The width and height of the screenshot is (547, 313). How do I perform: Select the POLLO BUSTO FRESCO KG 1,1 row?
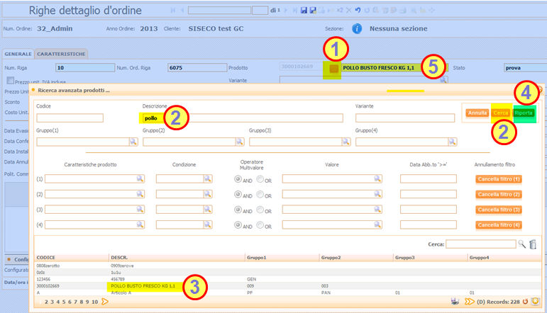click(143, 285)
